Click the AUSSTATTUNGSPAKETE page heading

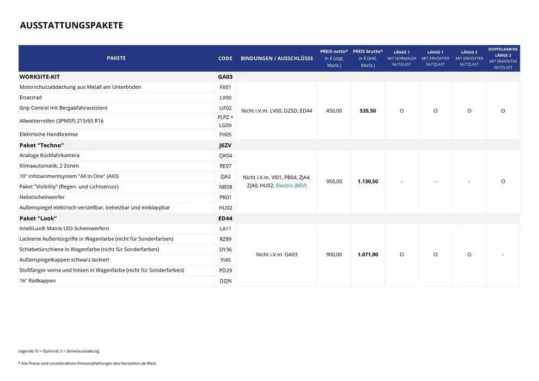pyautogui.click(x=71, y=26)
